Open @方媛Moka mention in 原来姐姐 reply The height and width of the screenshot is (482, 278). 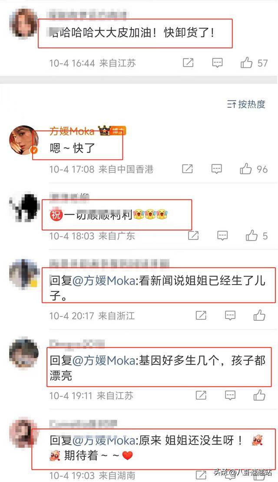tap(104, 441)
